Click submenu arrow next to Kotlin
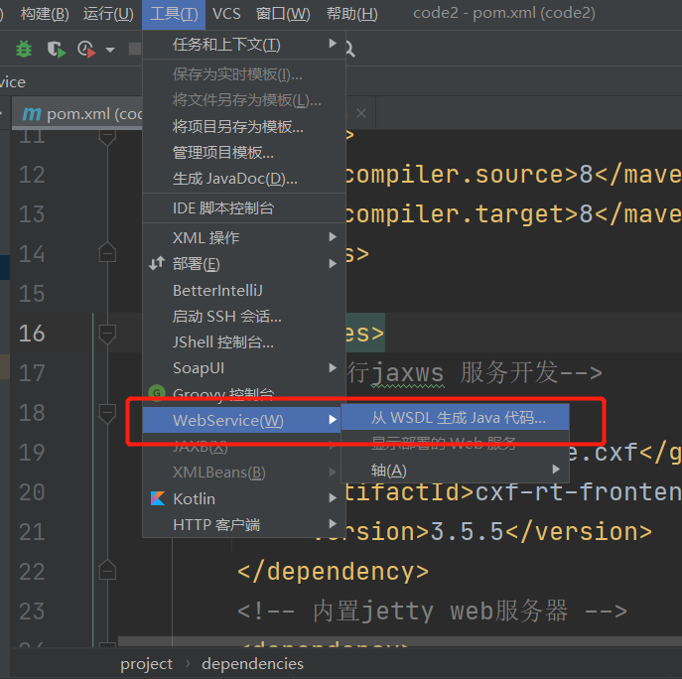This screenshot has height=679, width=682. 333,498
